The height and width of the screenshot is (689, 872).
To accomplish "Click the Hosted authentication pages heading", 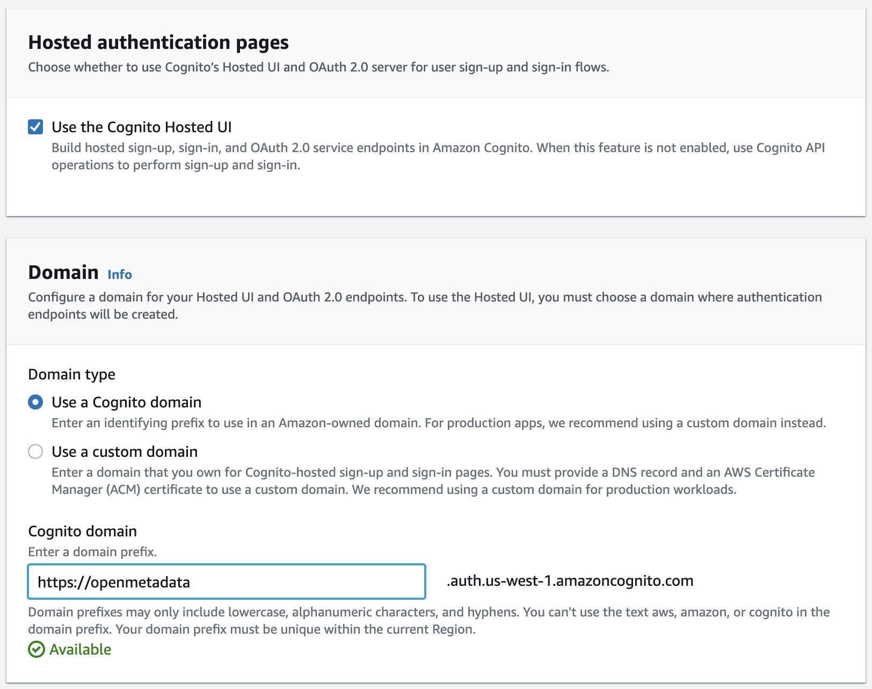I will tap(158, 42).
